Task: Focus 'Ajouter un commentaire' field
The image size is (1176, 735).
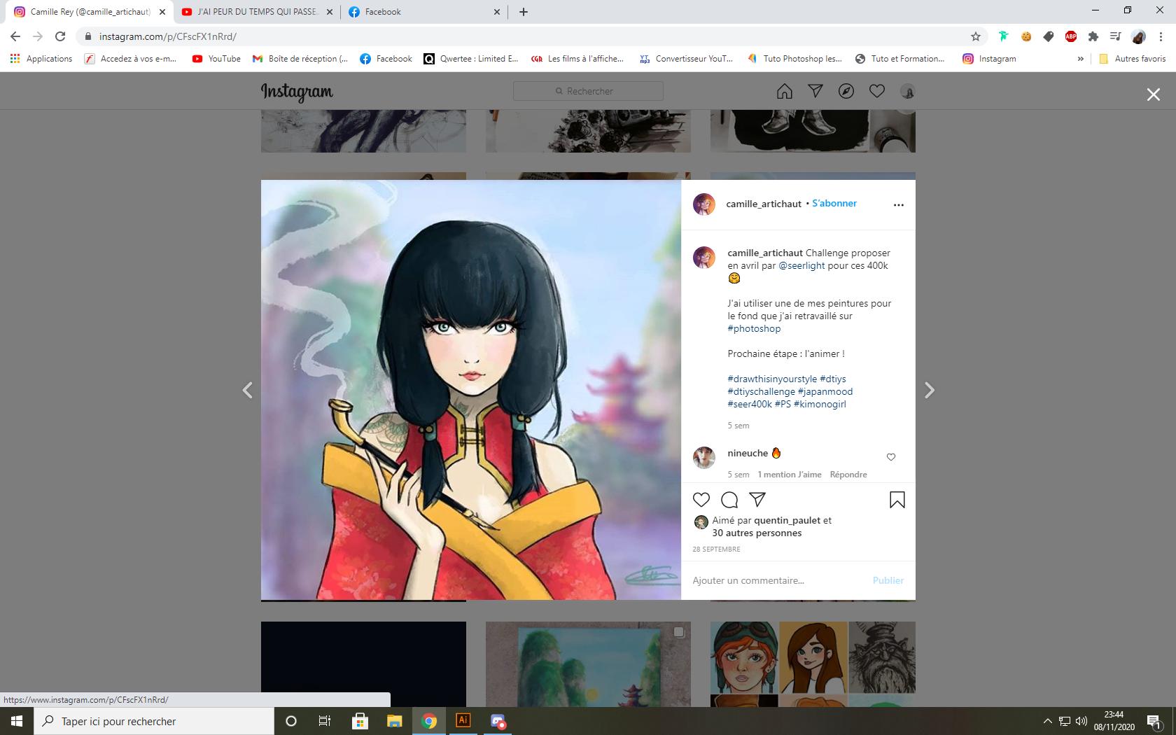Action: [x=777, y=580]
